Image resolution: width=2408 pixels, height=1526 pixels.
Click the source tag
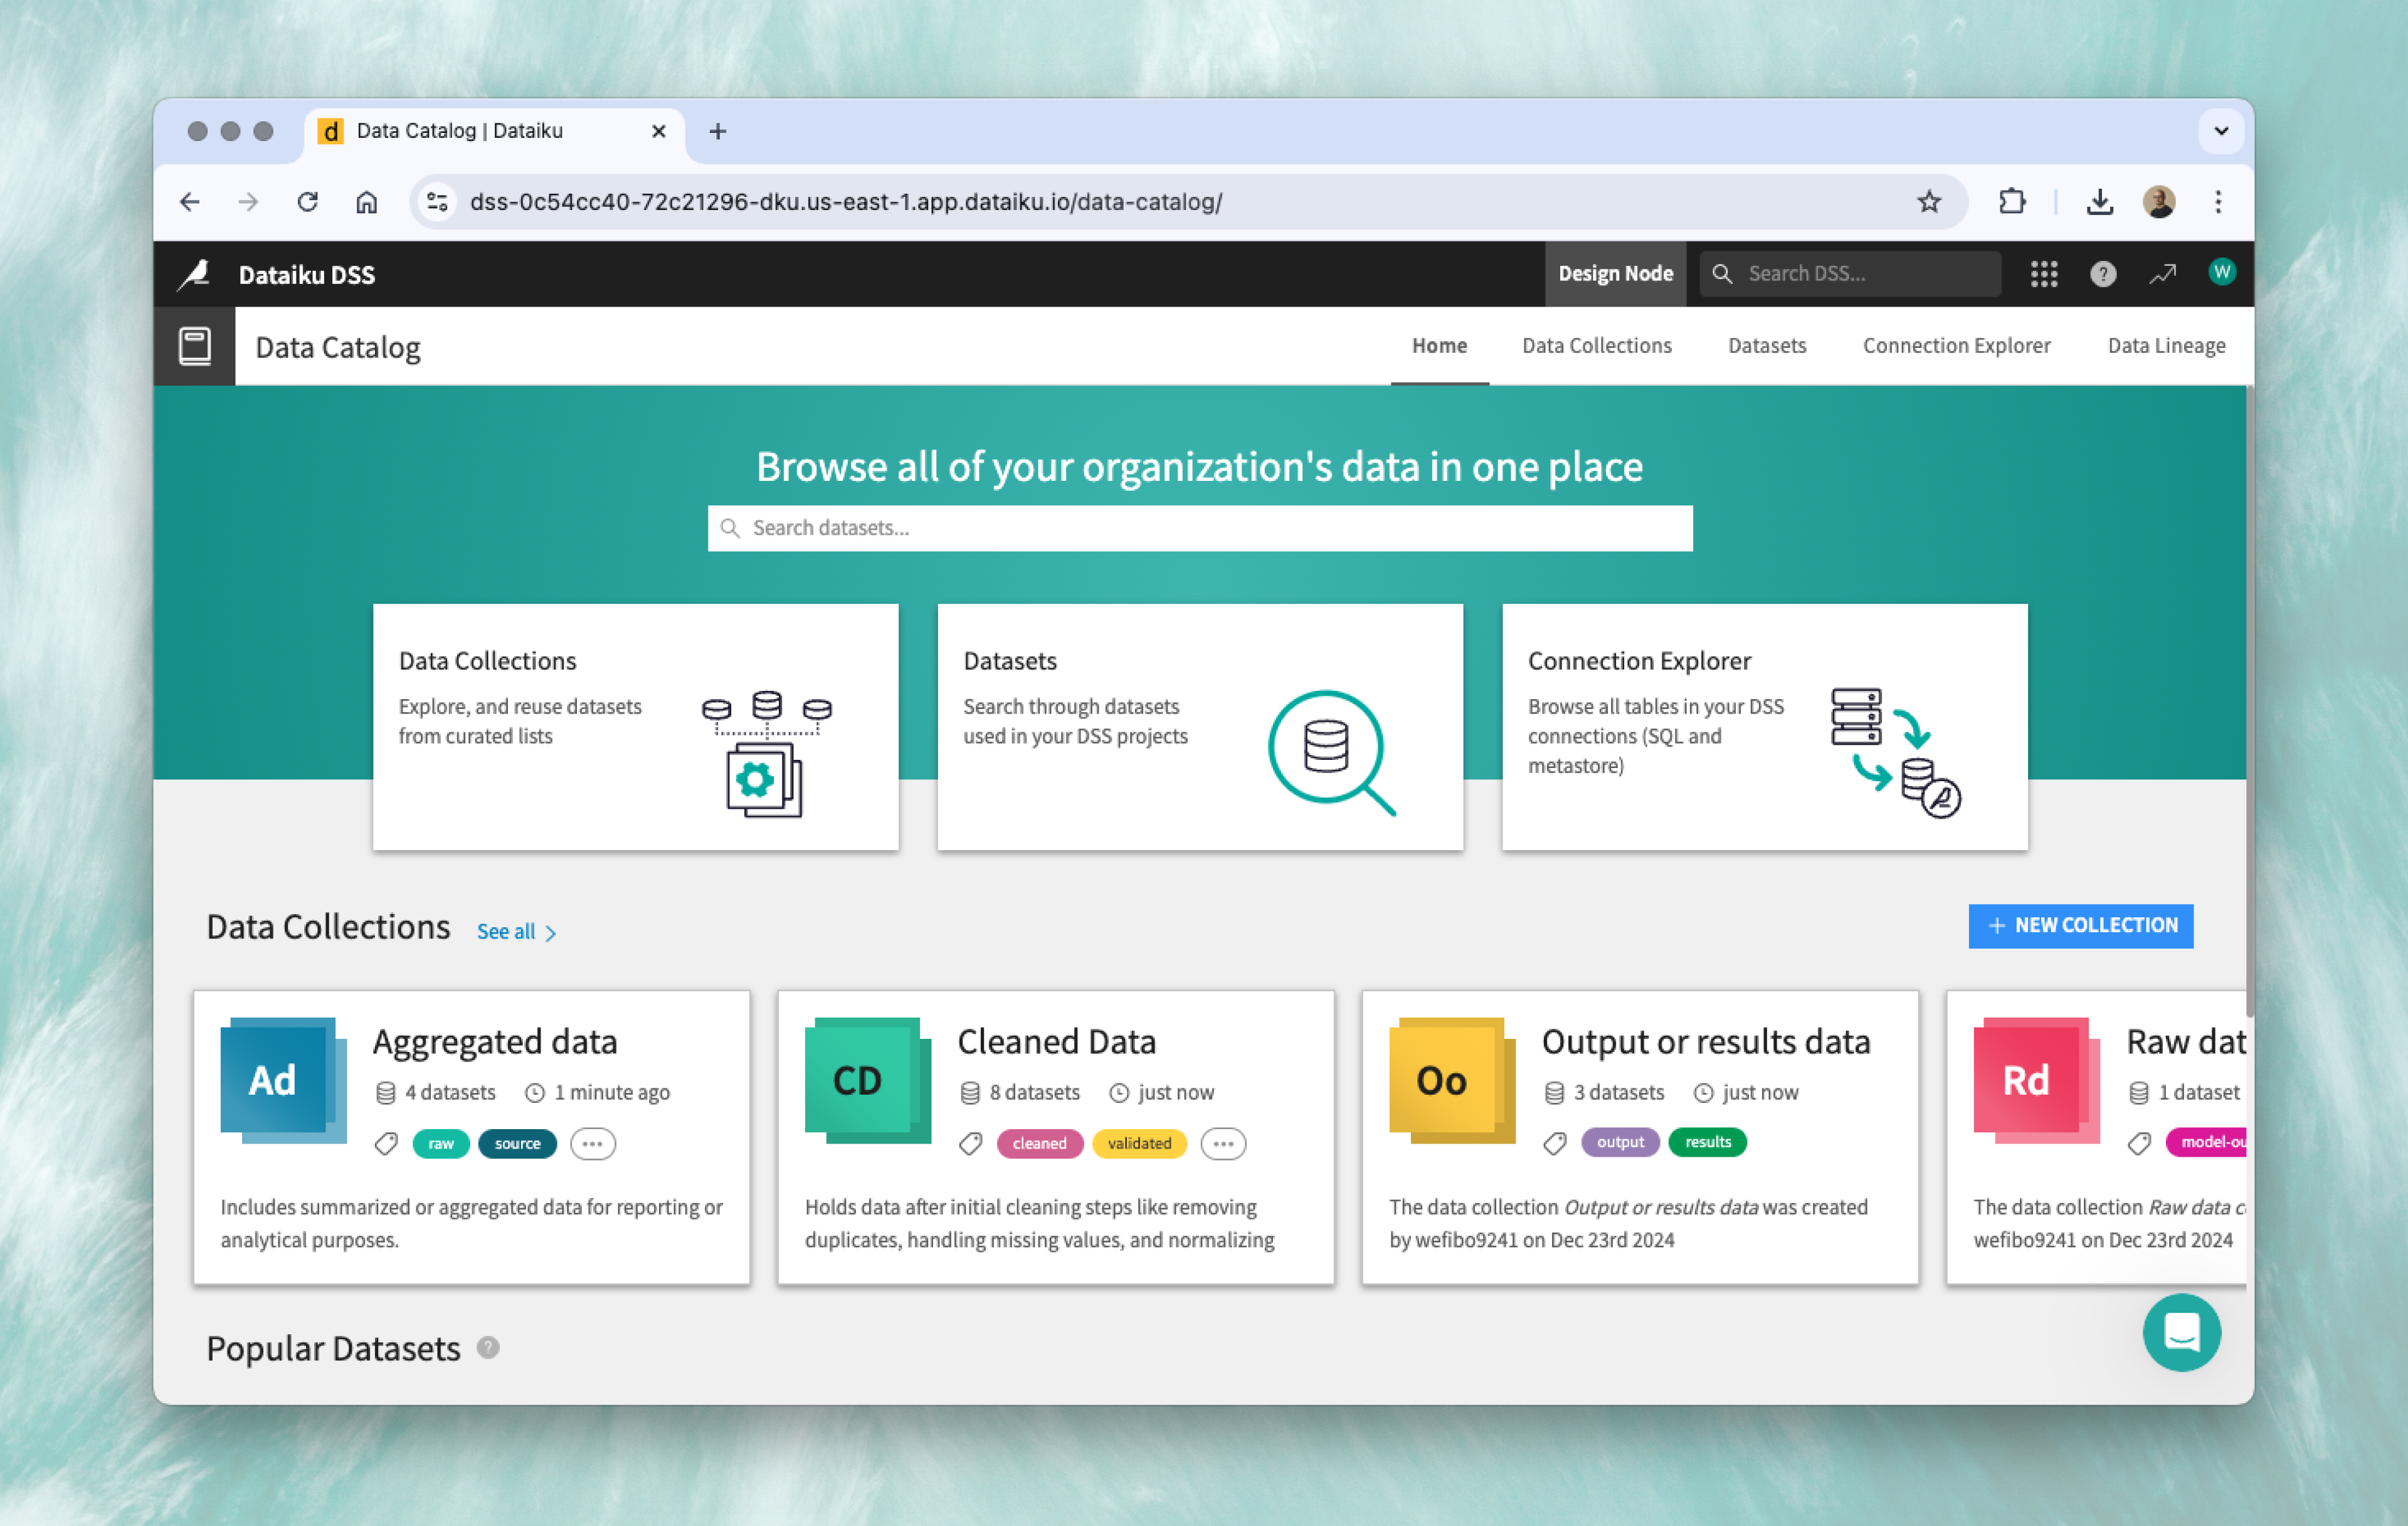click(517, 1143)
